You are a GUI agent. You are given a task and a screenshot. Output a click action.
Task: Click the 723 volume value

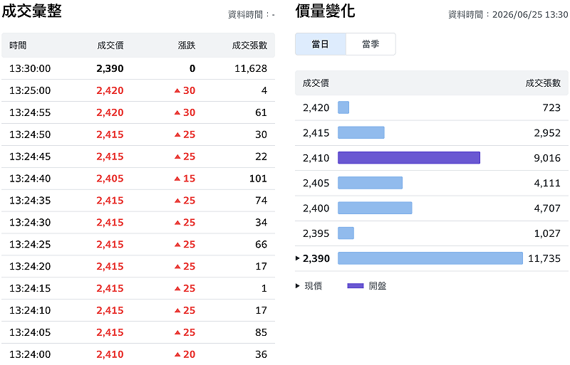[x=551, y=107]
